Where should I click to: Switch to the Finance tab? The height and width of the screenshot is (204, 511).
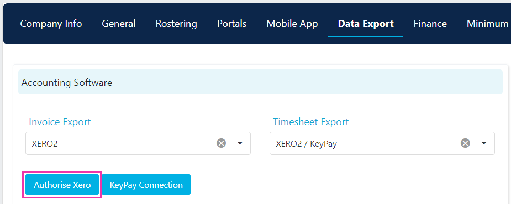(x=430, y=24)
